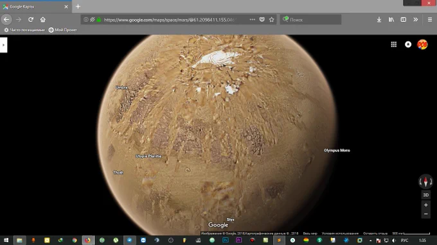Open Оставить отзыв link
This screenshot has height=245, width=437.
375,233
